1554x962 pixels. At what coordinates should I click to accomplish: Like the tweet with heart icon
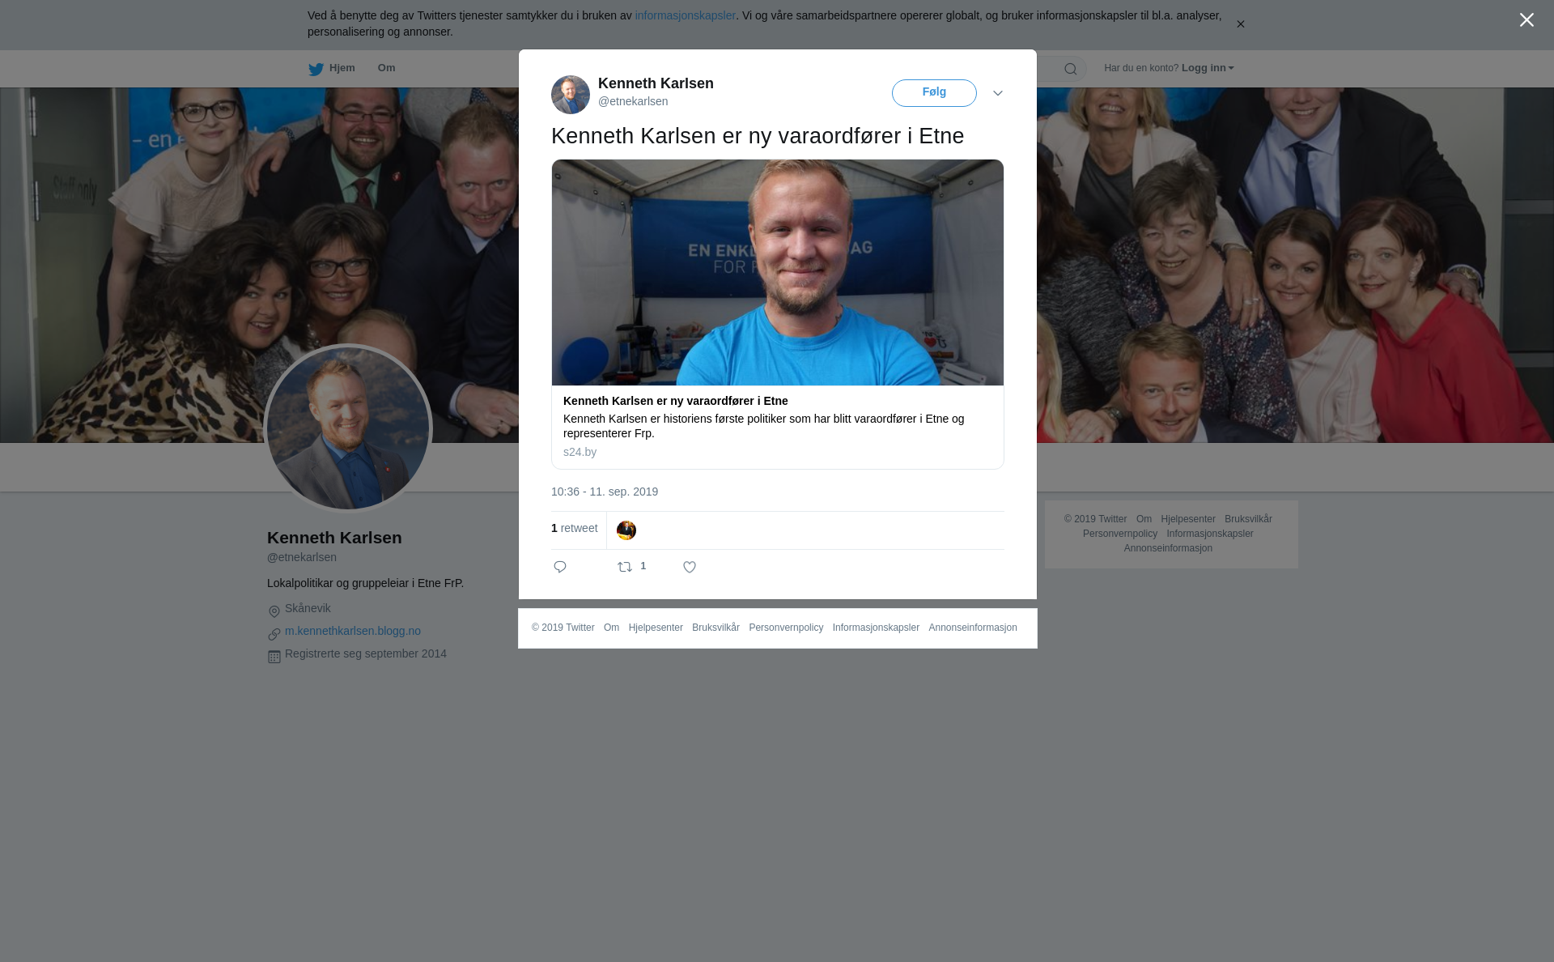point(690,567)
